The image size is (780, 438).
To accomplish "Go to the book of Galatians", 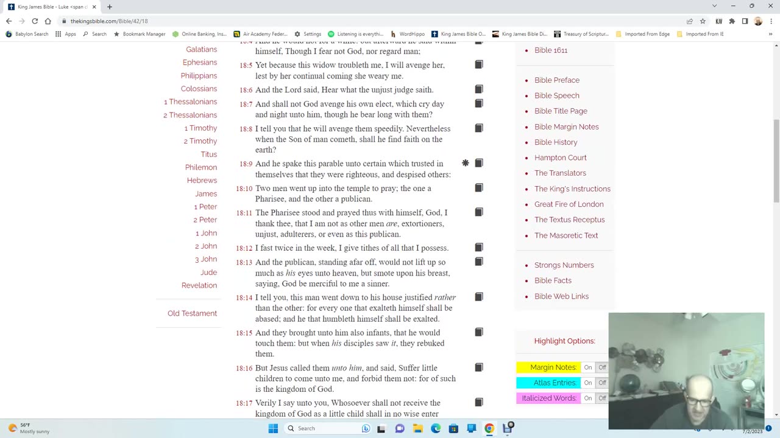I will click(x=201, y=49).
